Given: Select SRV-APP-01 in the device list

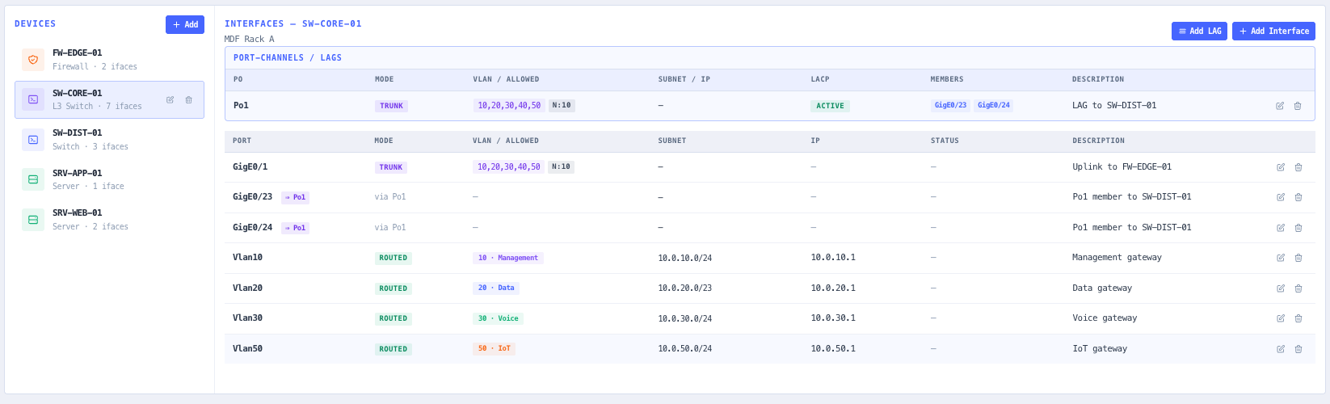Looking at the screenshot, I should coord(109,179).
